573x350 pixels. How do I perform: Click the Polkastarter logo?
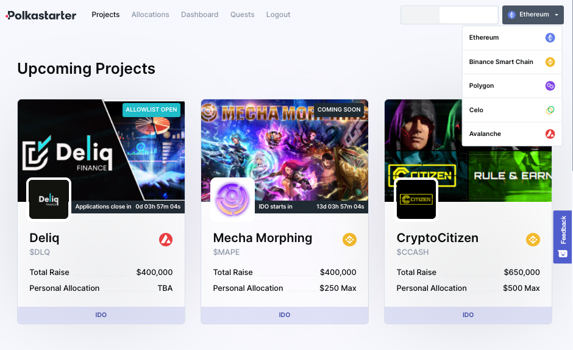[41, 15]
